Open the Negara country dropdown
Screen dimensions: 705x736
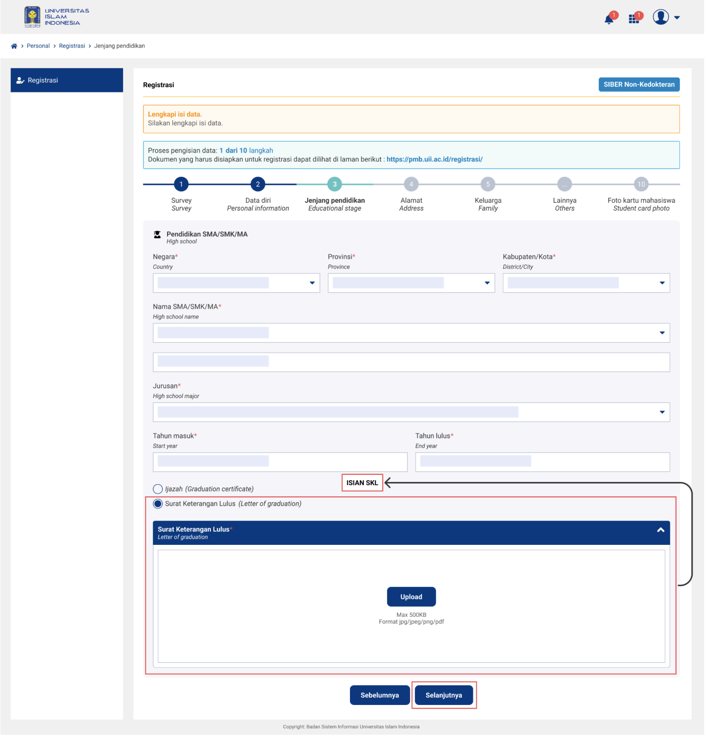click(236, 283)
